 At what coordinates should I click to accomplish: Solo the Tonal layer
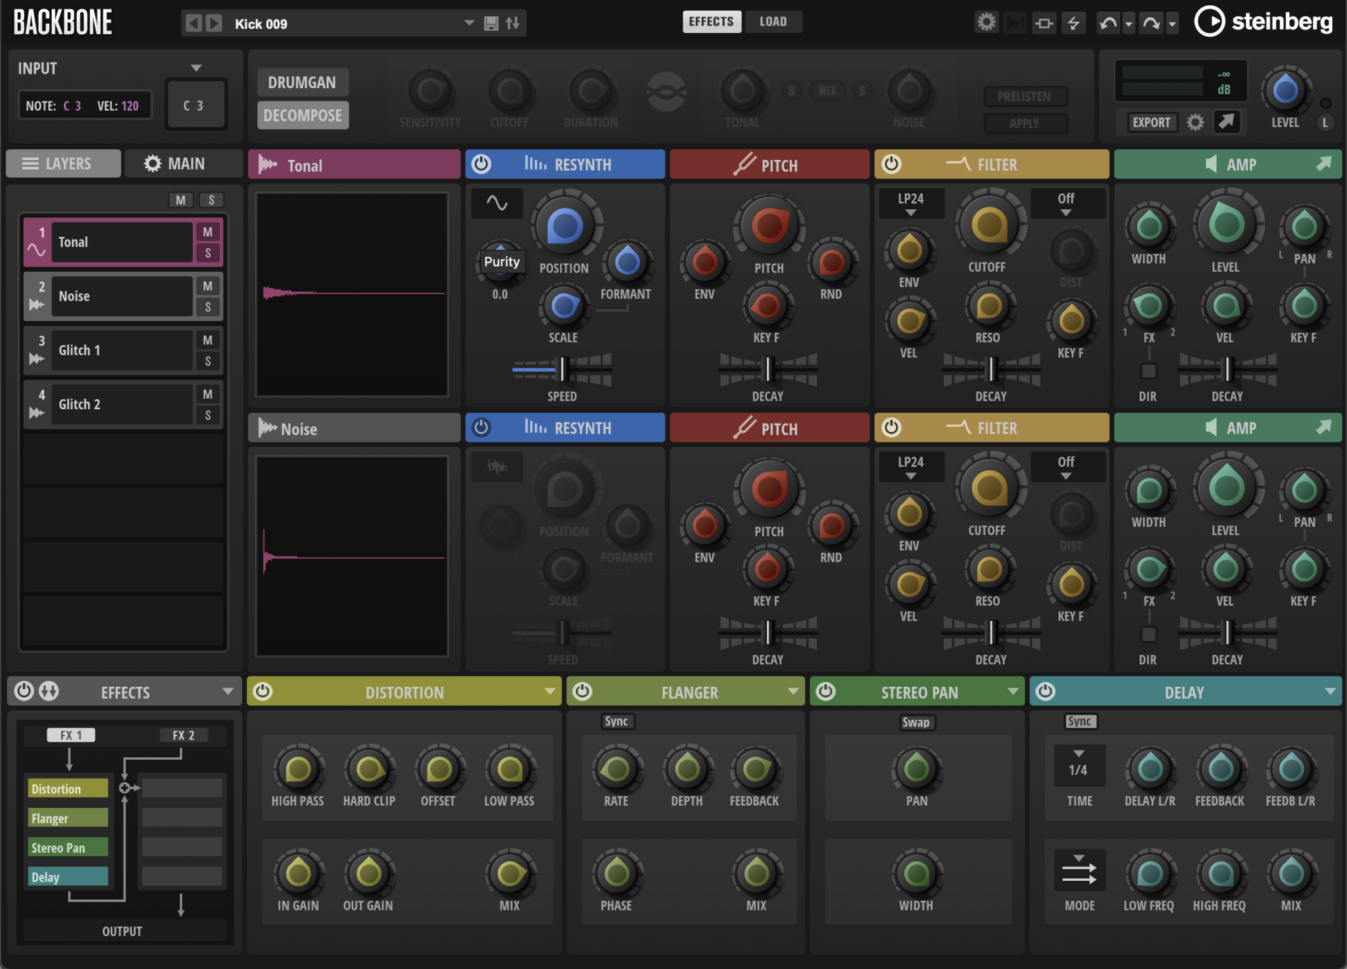tap(209, 253)
